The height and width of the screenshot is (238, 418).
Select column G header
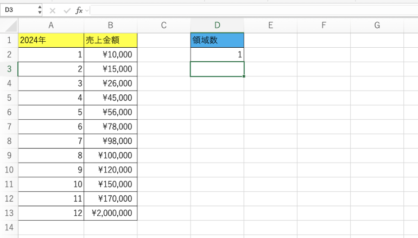tap(377, 25)
